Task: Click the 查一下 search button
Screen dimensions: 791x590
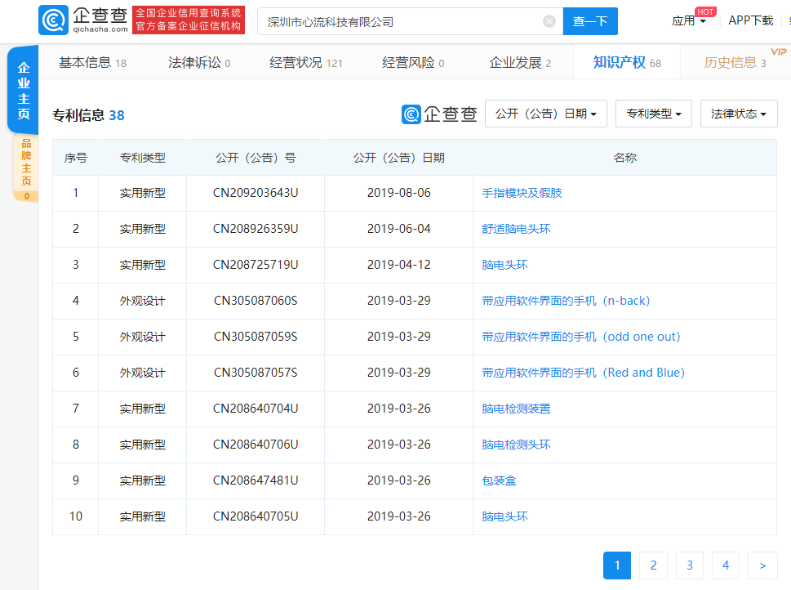Action: [590, 21]
